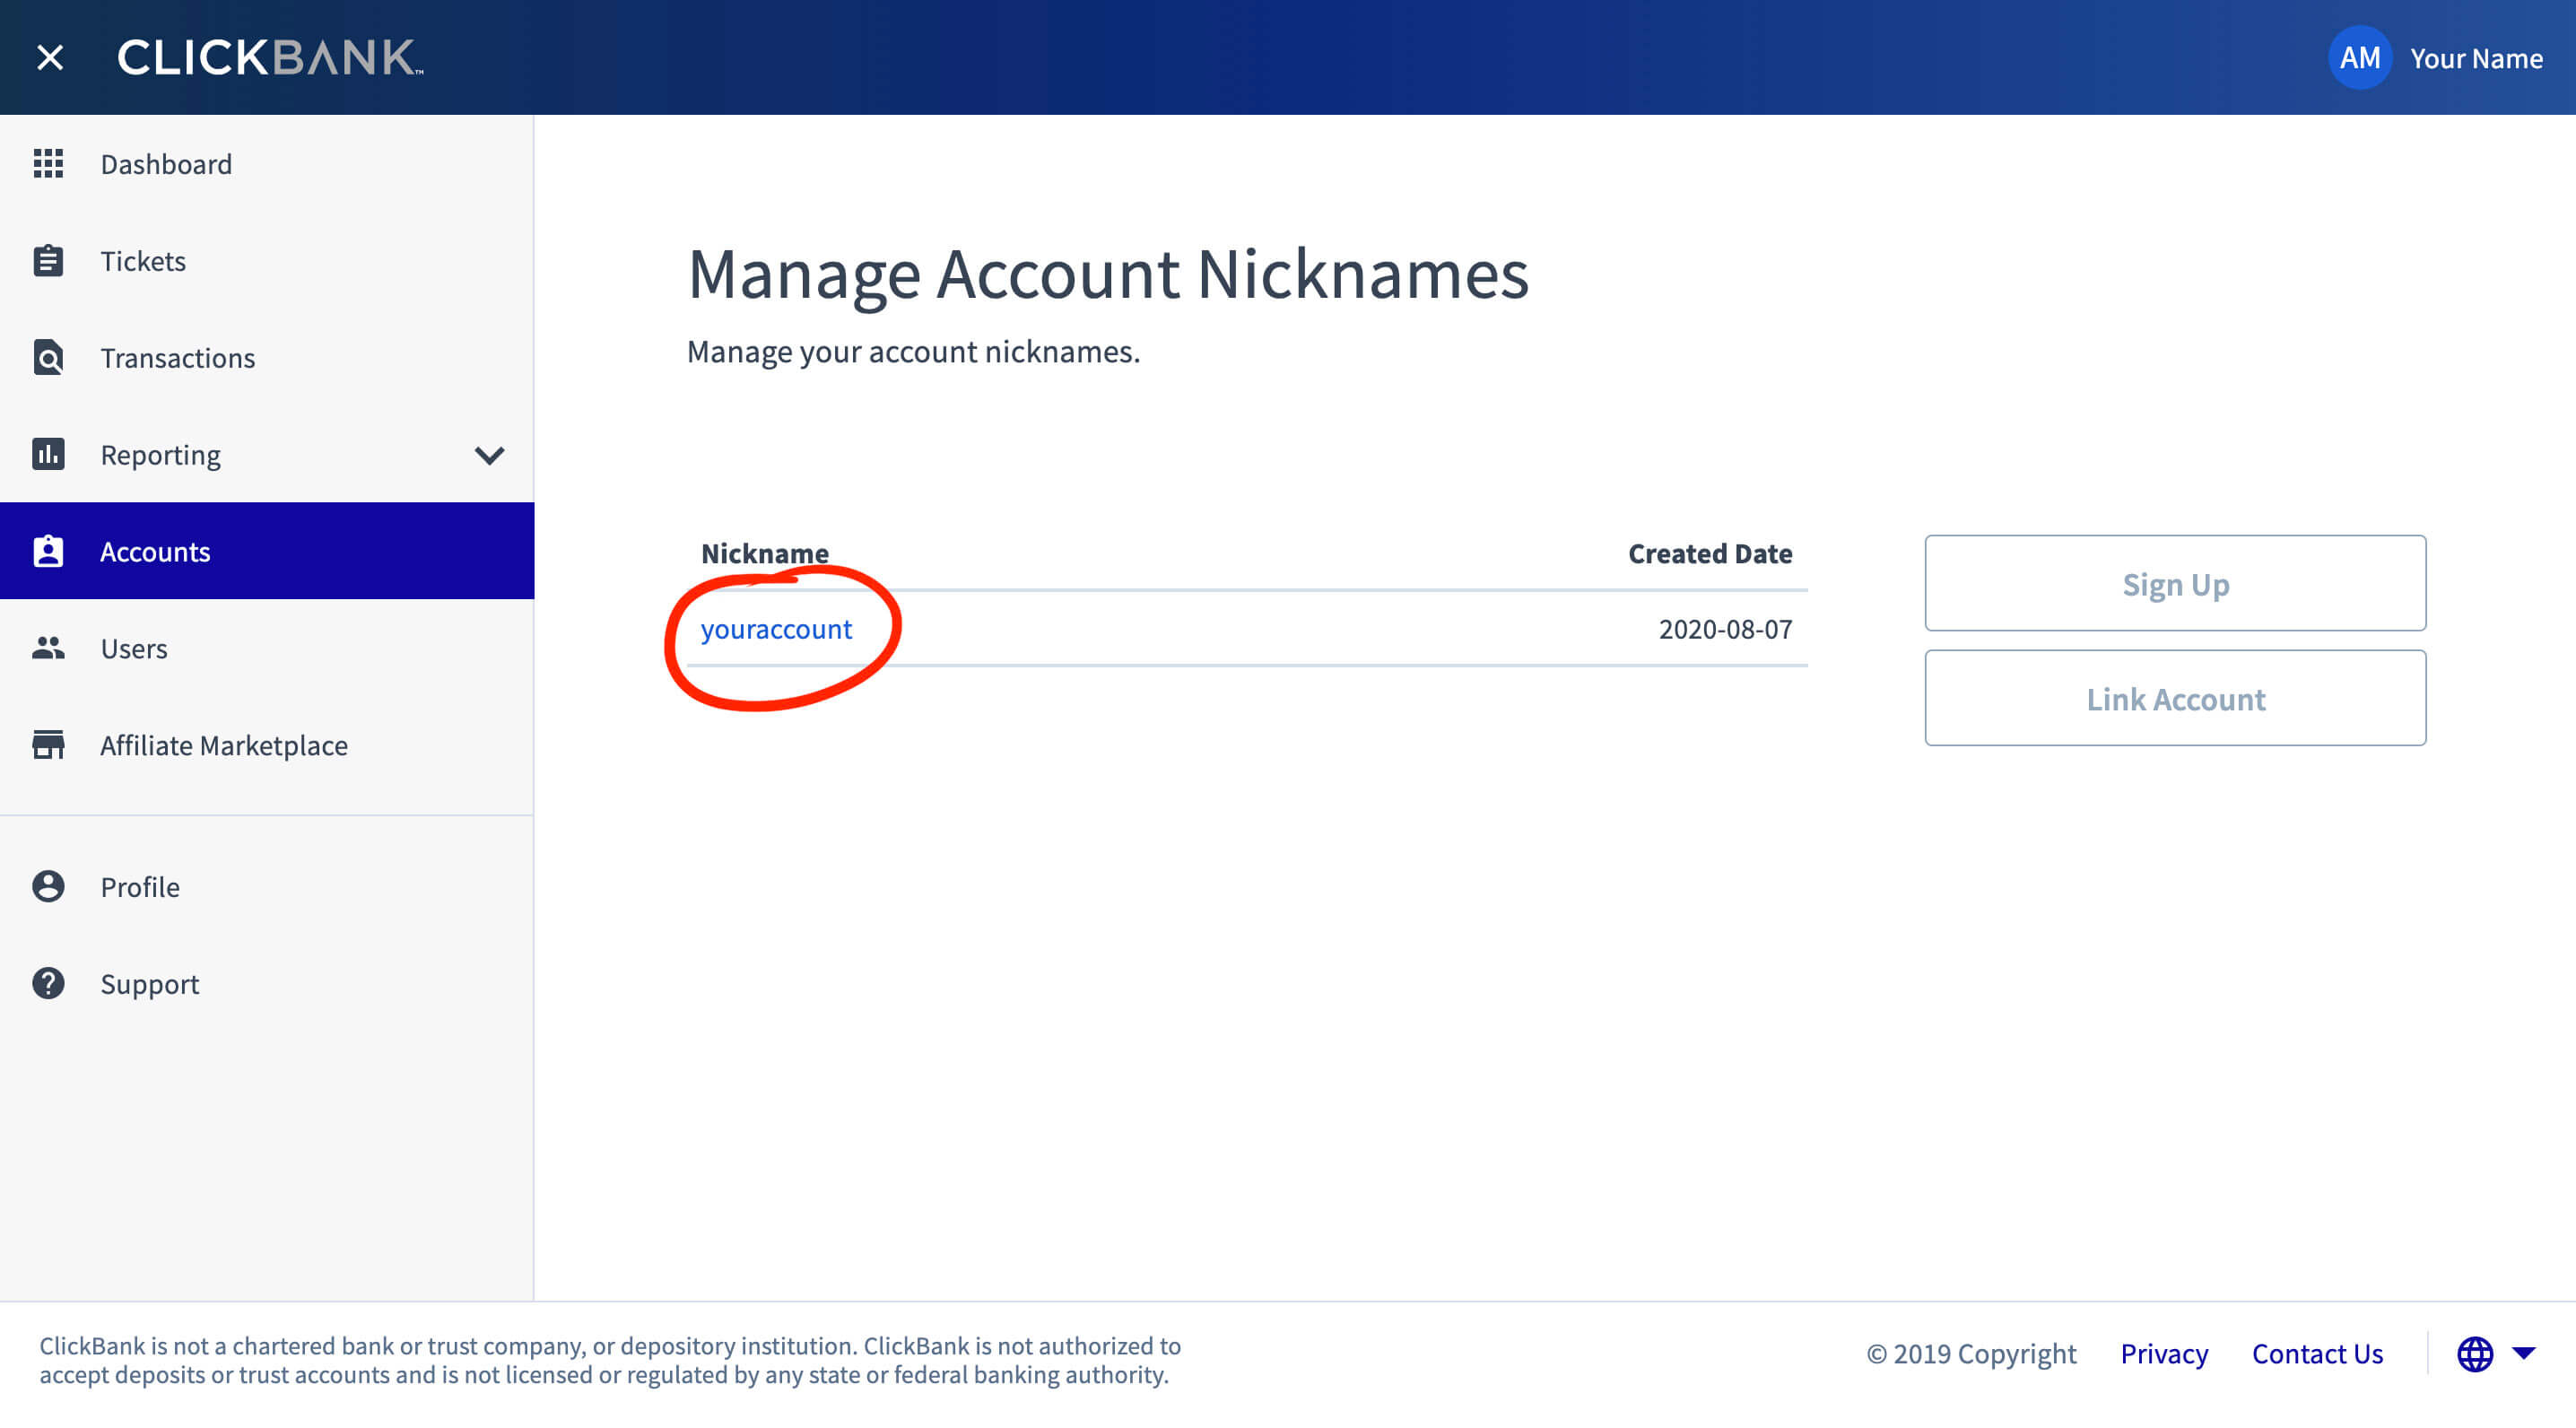This screenshot has width=2576, height=1428.
Task: Click the Transactions search-document icon
Action: pos(48,358)
